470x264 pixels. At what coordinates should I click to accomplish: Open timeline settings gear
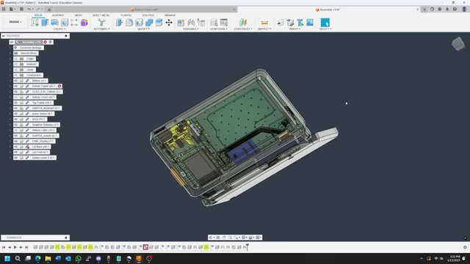click(x=465, y=247)
